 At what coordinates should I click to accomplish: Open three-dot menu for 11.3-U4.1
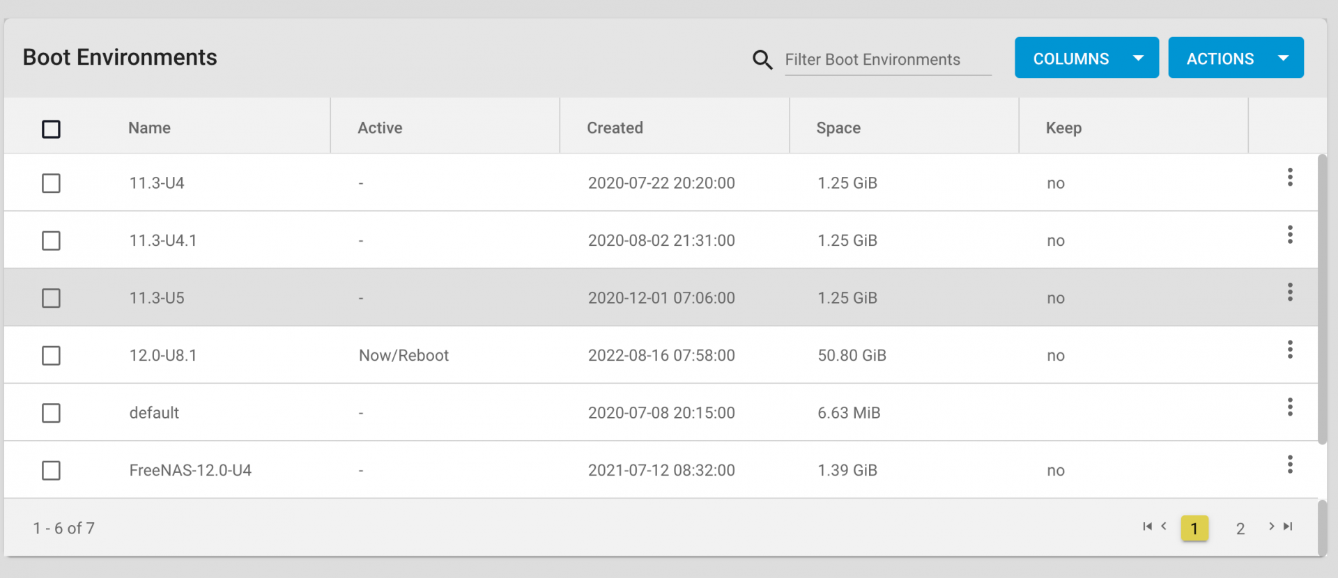tap(1290, 235)
